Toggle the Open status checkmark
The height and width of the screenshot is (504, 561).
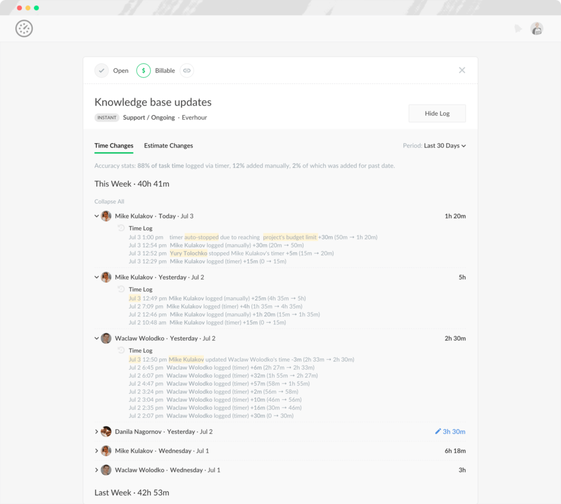[101, 70]
